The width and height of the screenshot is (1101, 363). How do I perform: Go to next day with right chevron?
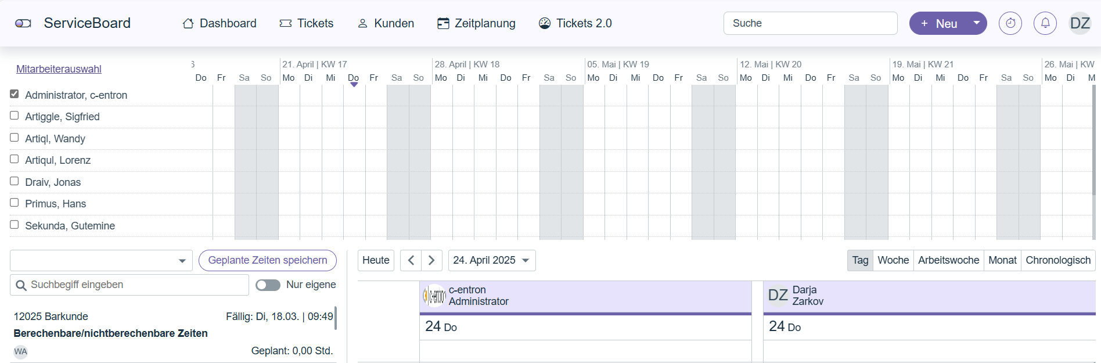point(431,260)
